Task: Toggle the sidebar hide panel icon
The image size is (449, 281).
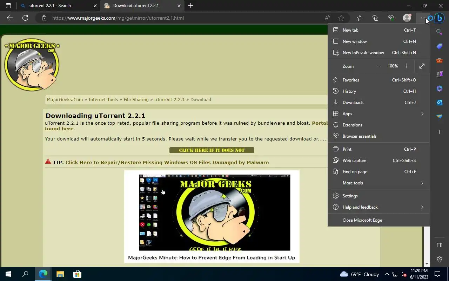Action: pyautogui.click(x=439, y=245)
